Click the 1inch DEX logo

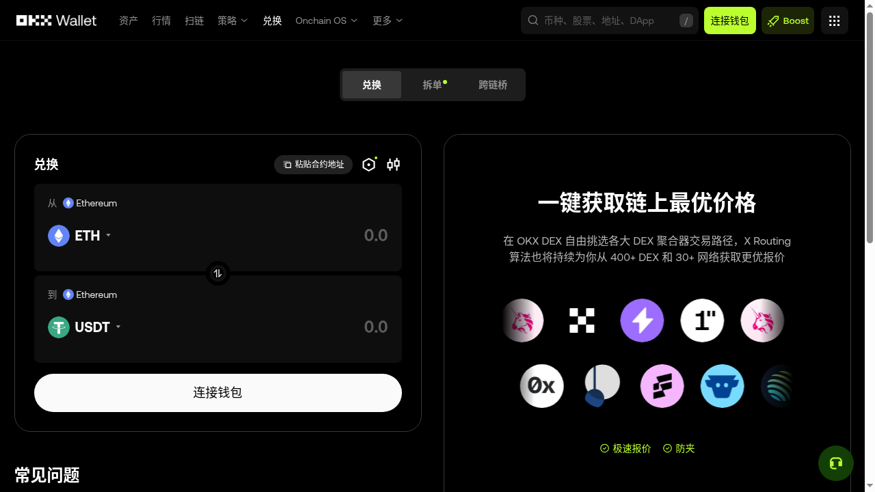point(702,320)
